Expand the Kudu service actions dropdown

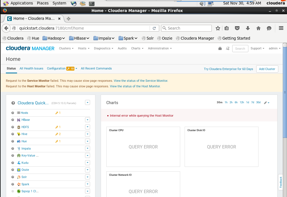pos(88,163)
